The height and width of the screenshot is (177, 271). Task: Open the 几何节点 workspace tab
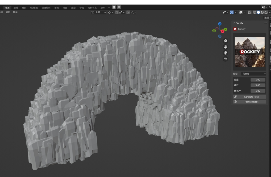[92, 8]
